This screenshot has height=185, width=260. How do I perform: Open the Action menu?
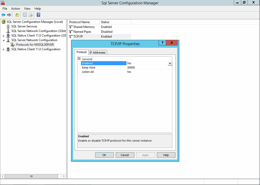tap(15, 9)
